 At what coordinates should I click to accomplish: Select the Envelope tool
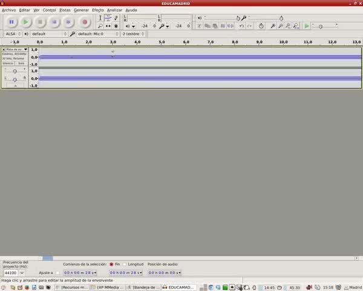[108, 18]
